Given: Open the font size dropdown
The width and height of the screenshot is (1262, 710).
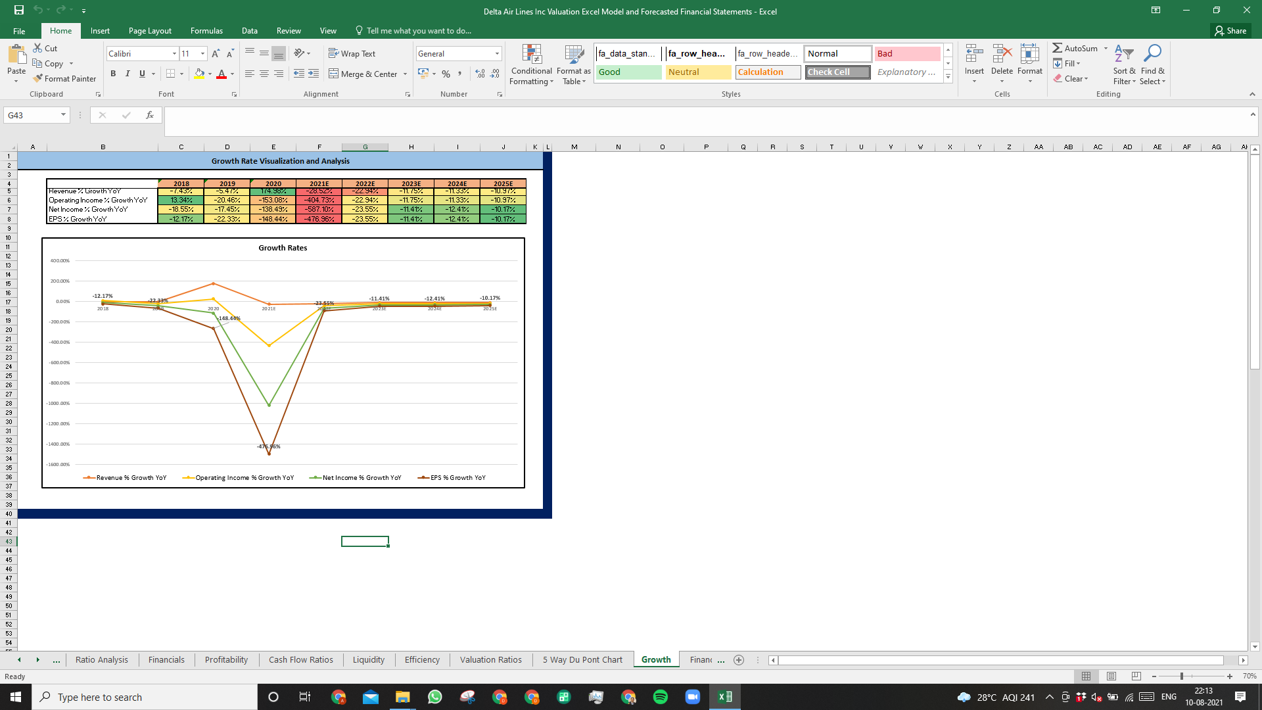Looking at the screenshot, I should (x=202, y=54).
